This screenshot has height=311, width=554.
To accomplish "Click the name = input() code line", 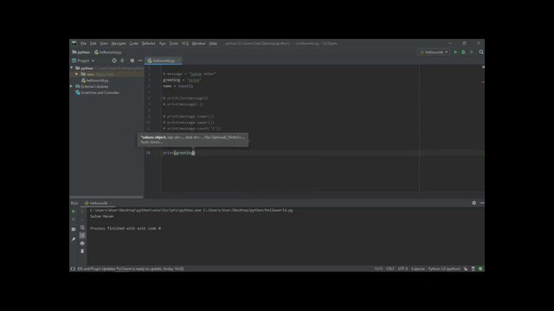I will click(177, 86).
